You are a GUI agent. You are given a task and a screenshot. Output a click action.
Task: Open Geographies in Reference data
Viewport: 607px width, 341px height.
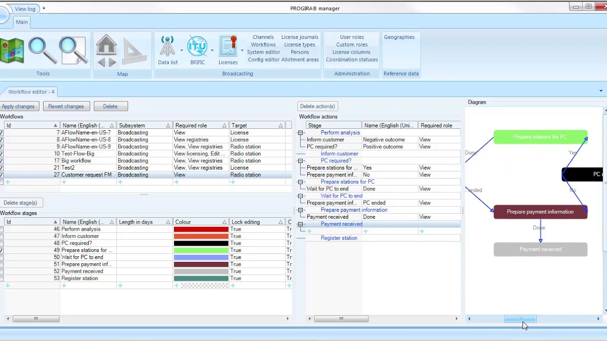[x=399, y=37]
